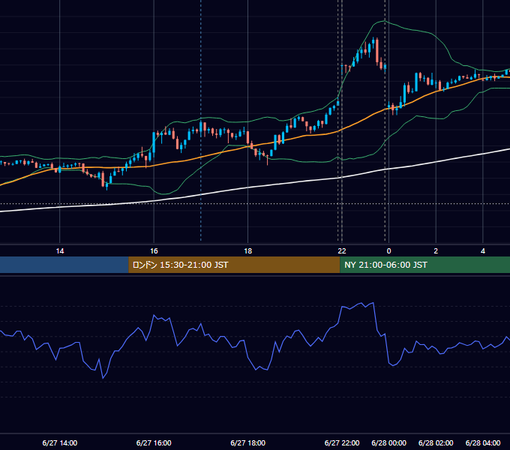510x450 pixels.
Task: Click the 16 hour axis label
Action: (154, 251)
